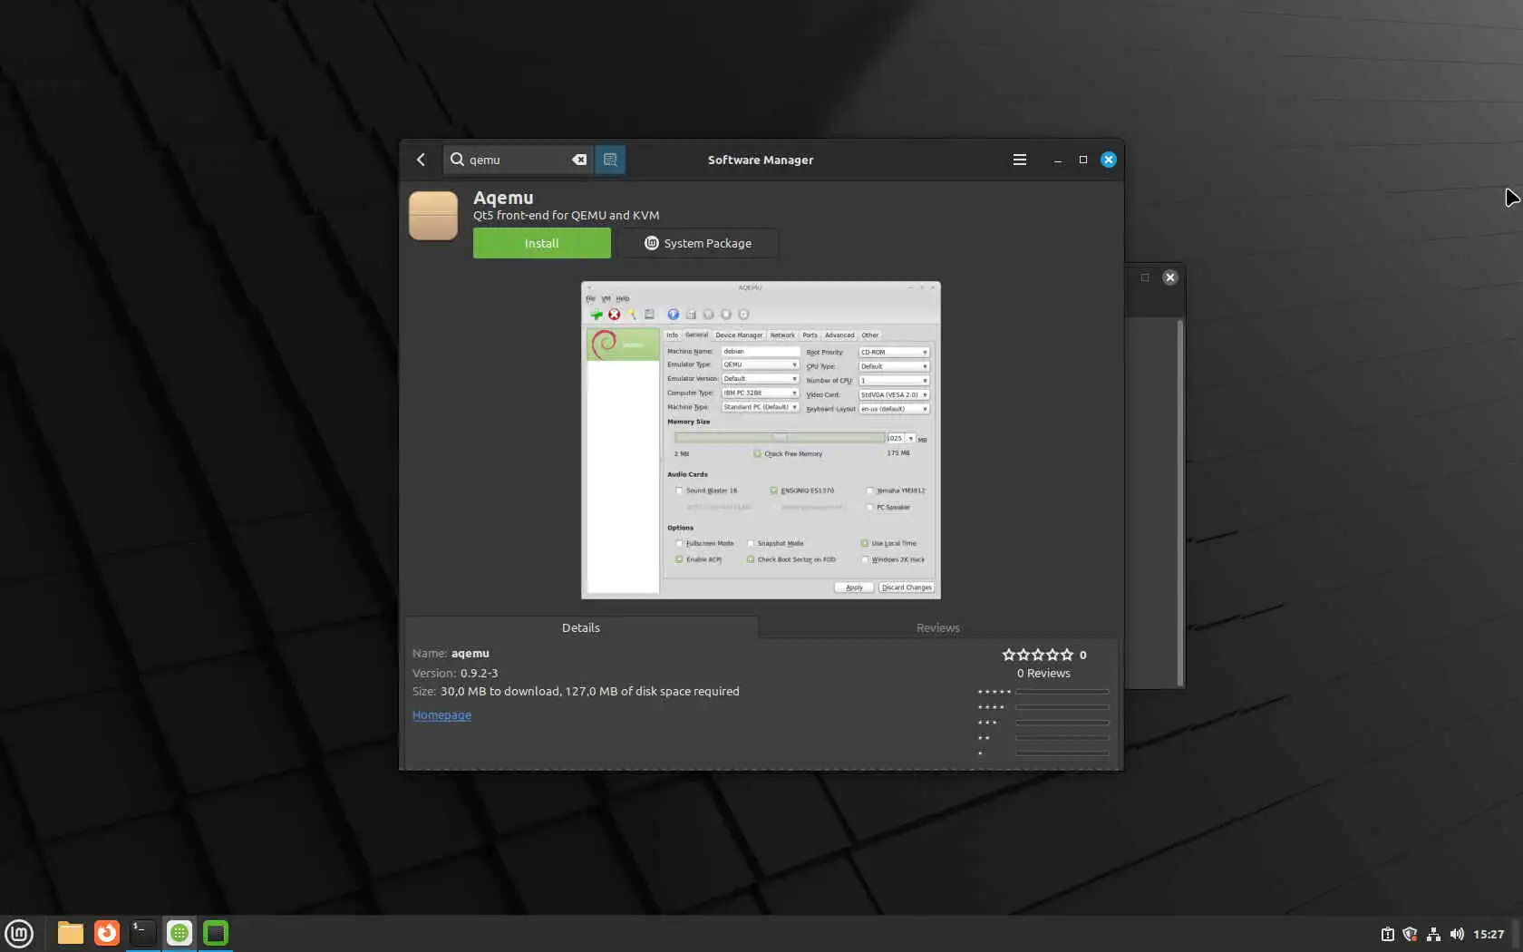Open the Aqemu screenshot preview
The image size is (1523, 952).
(761, 440)
